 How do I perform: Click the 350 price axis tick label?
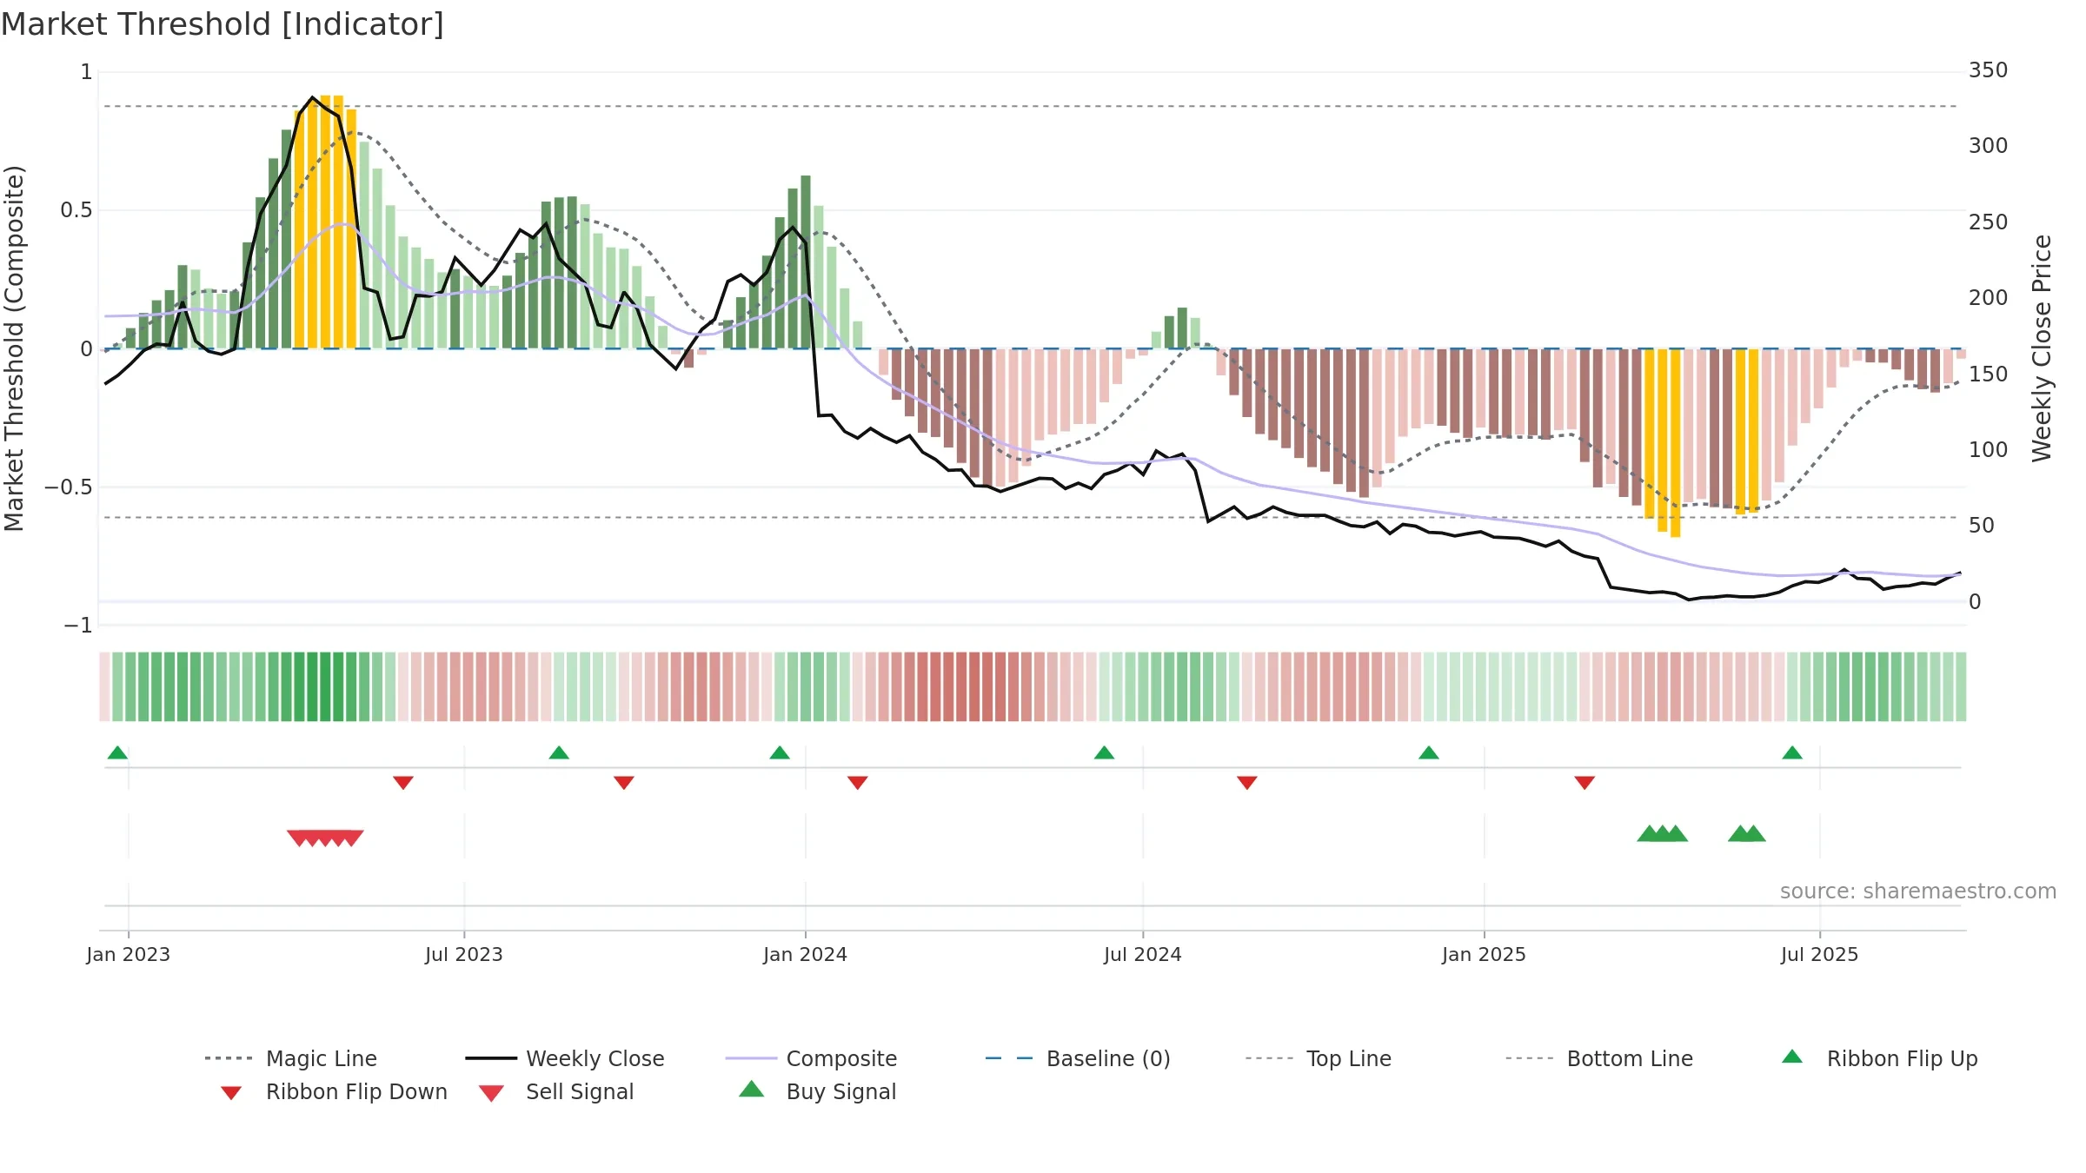coord(1989,70)
